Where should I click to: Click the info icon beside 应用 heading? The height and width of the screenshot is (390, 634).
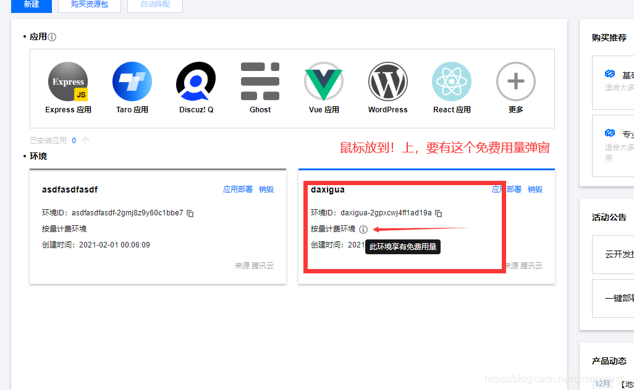(52, 37)
